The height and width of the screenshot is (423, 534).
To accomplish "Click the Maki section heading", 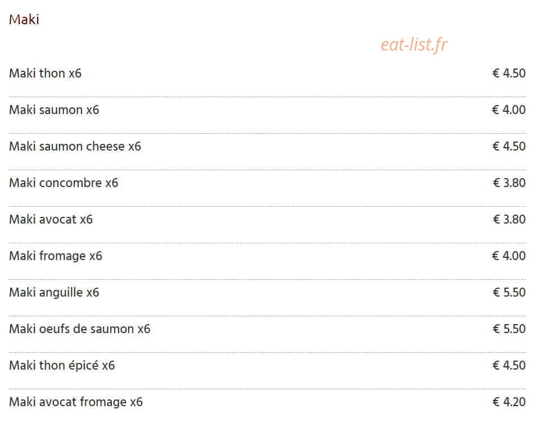I will [x=24, y=20].
